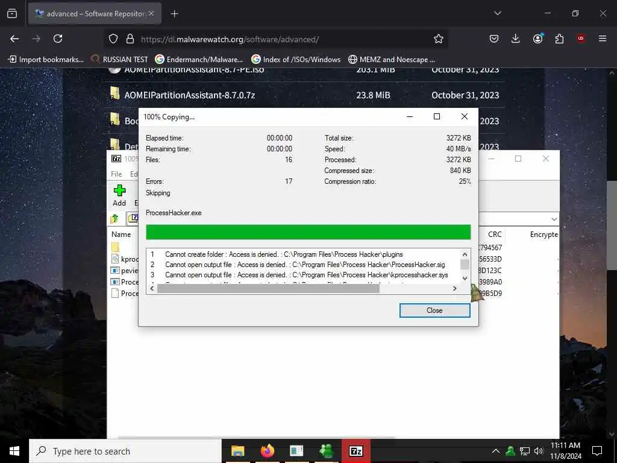
Task: Bookmark this page with the star icon
Action: click(439, 39)
